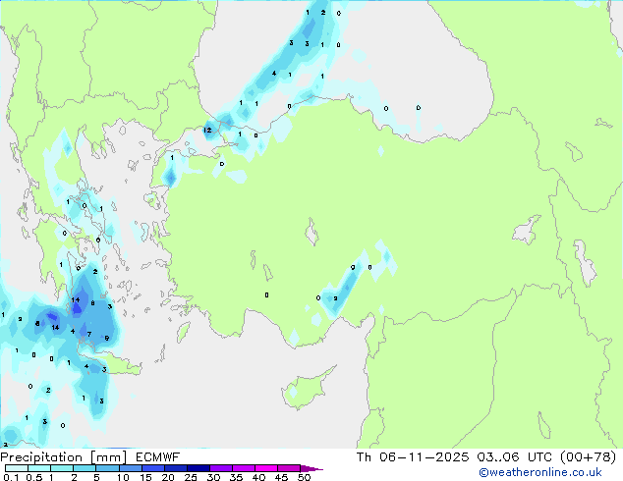
Task: Click the 25–30 mm dark navy legend box
Action: 198,468
